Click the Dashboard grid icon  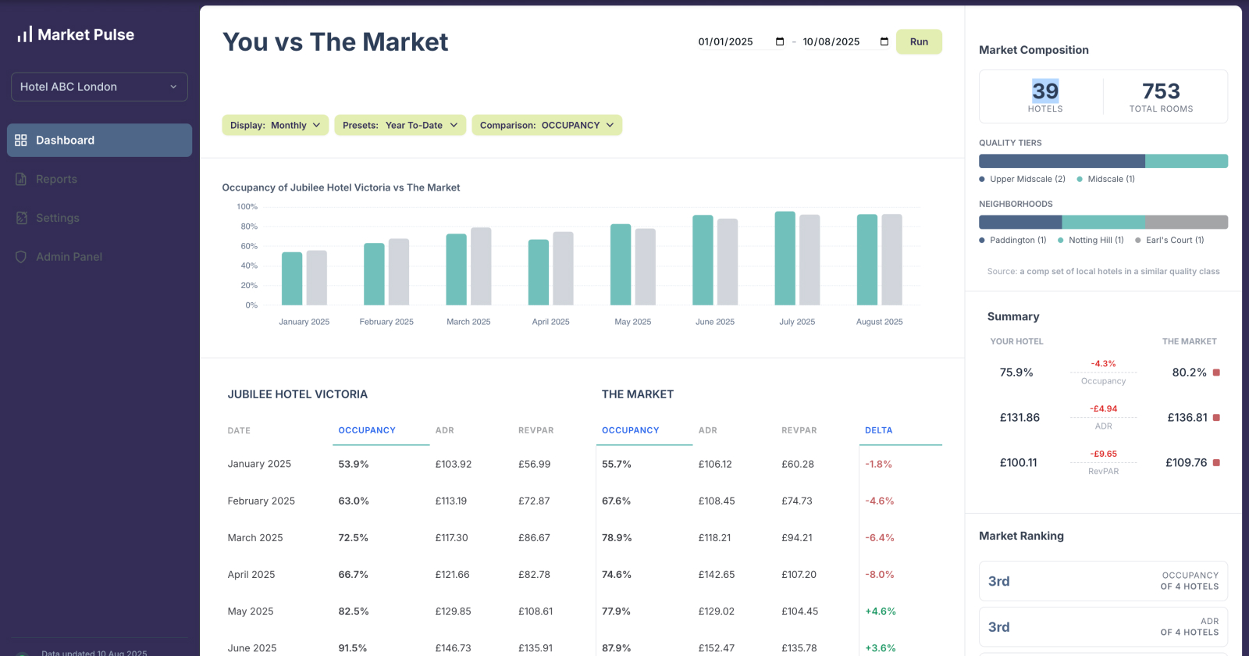21,141
